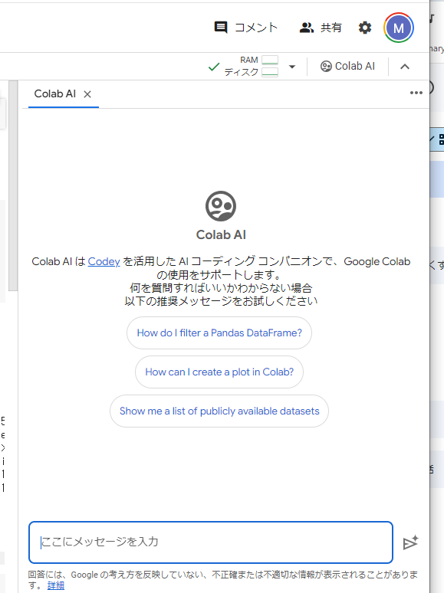
Task: Open settings via the gear icon
Action: pyautogui.click(x=365, y=28)
